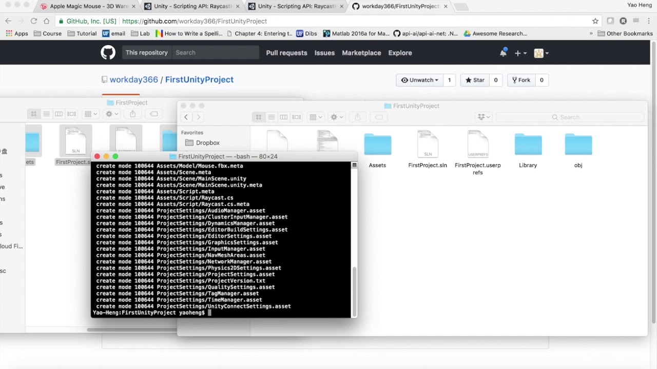
Task: Click the Chrome address bar URL
Action: pos(195,21)
